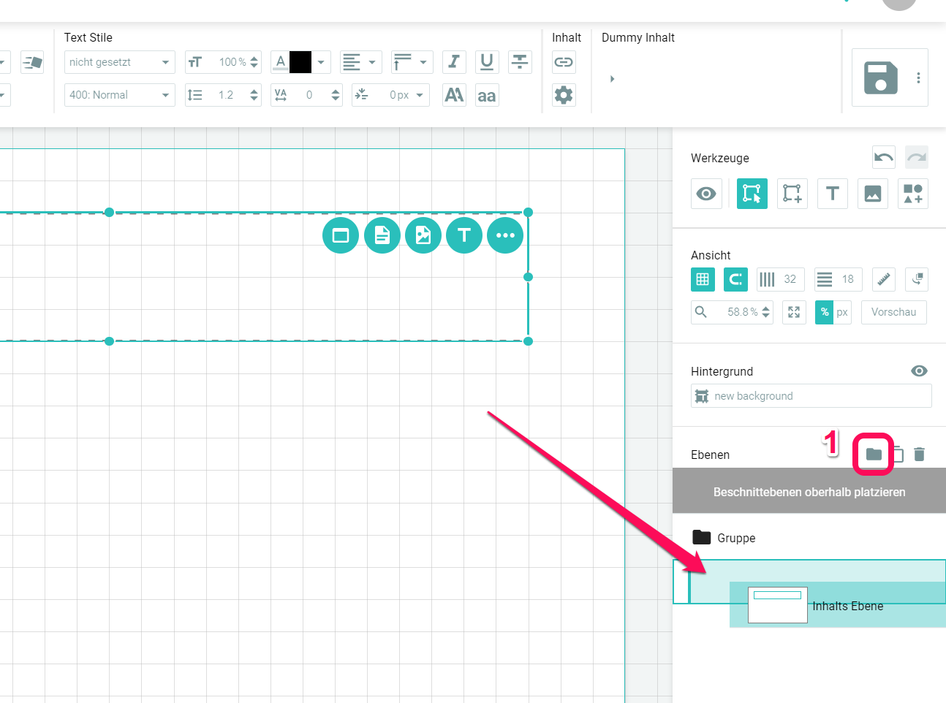Toggle magnet snapping in Ansicht
The height and width of the screenshot is (703, 946).
pos(735,279)
